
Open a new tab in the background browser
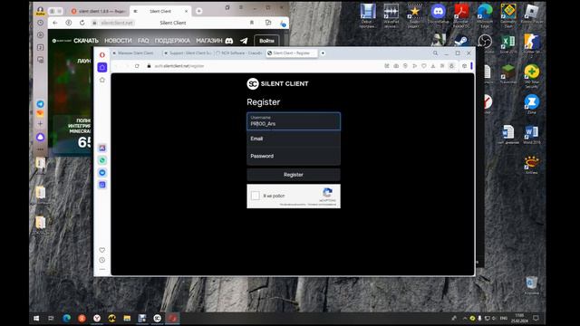tap(198, 11)
